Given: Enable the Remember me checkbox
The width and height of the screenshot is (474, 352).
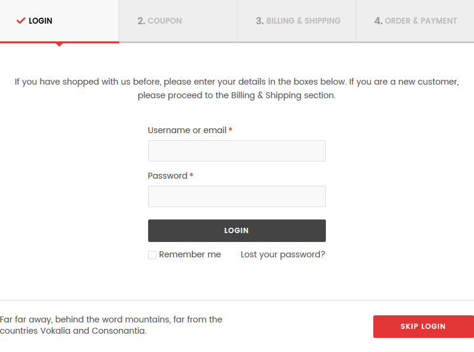Looking at the screenshot, I should click(152, 254).
